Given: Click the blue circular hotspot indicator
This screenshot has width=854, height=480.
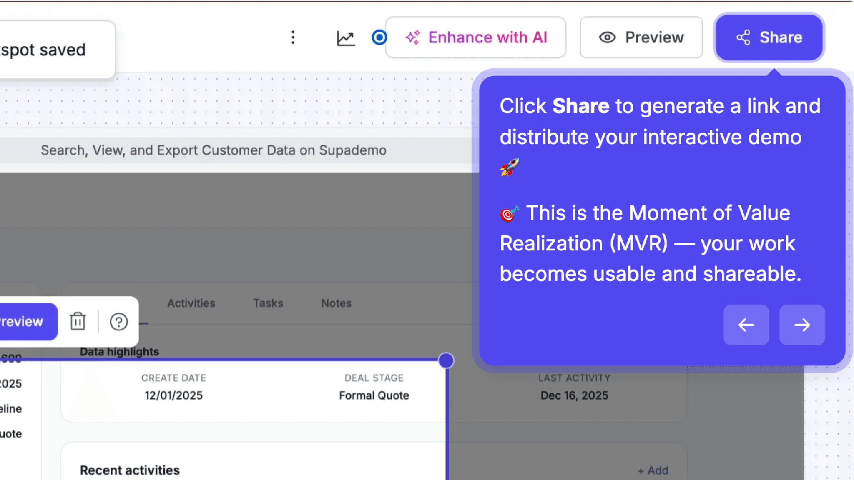Looking at the screenshot, I should click(379, 37).
